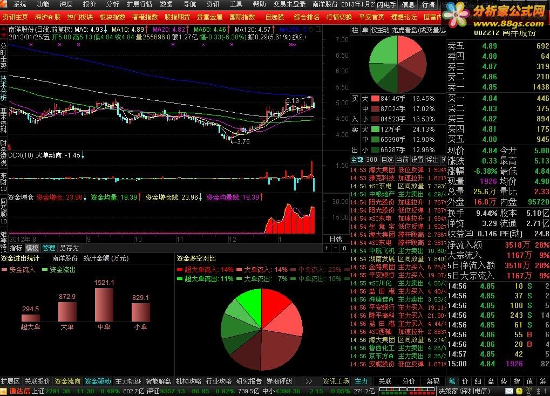Open the 势 trend tab
Screen dimensions: 550x396
point(504,381)
